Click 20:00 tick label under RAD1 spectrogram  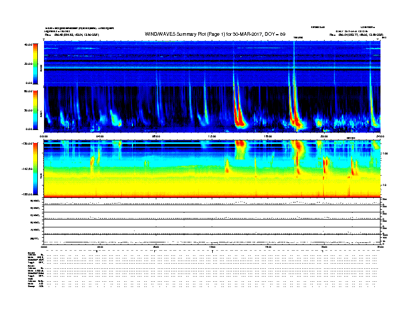tap(324, 136)
